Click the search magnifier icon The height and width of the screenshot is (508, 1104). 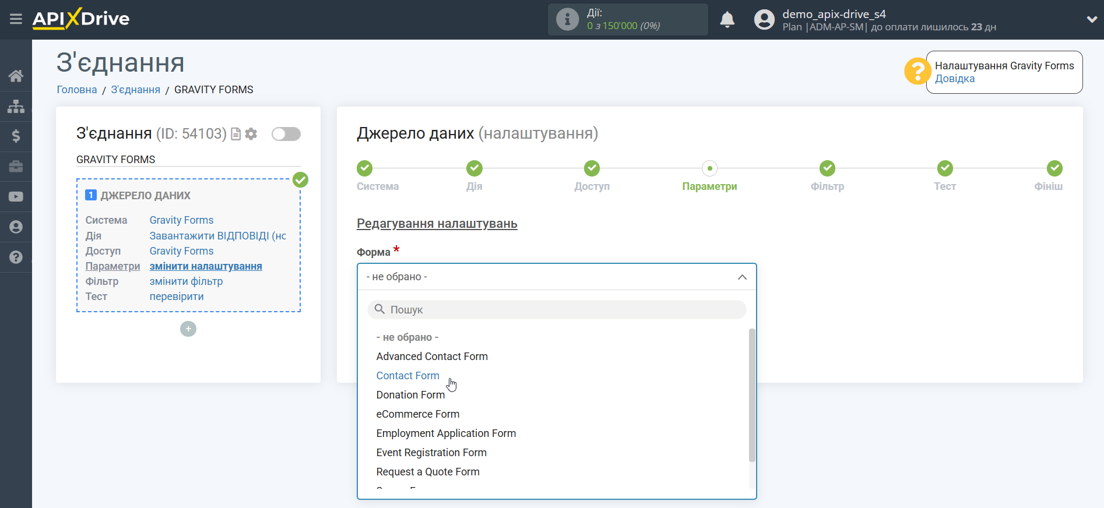click(379, 309)
